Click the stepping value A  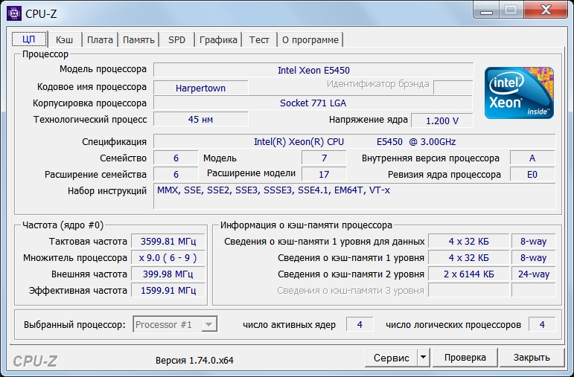(x=532, y=158)
